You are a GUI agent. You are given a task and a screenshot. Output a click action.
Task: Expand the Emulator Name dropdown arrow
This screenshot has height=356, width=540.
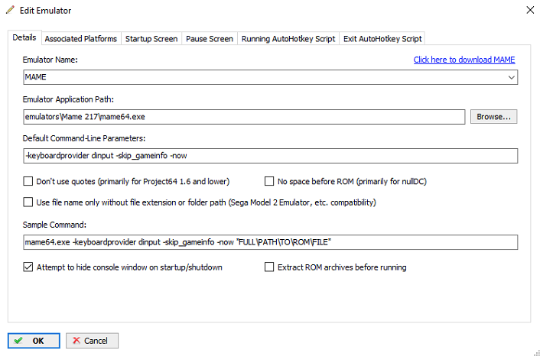coord(512,77)
